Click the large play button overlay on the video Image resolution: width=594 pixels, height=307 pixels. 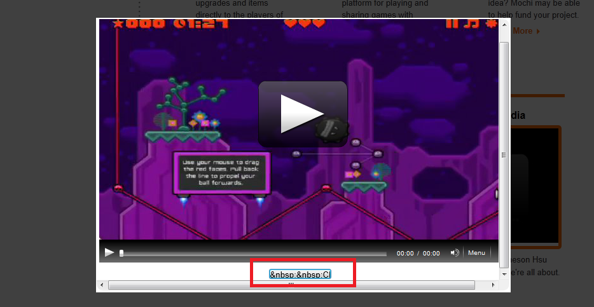click(303, 114)
